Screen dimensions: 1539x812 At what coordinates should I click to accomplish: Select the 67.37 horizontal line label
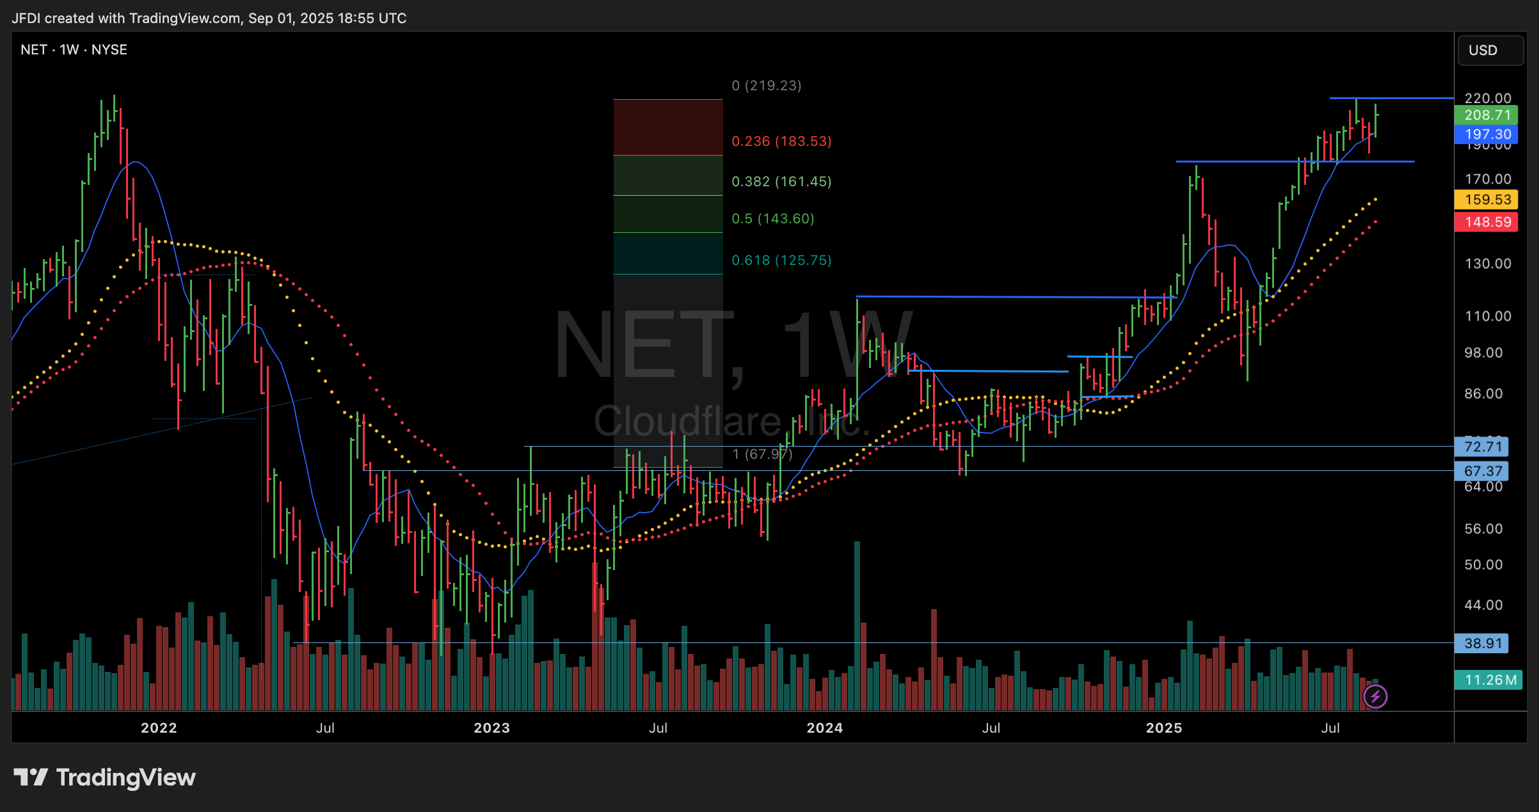coord(1482,471)
